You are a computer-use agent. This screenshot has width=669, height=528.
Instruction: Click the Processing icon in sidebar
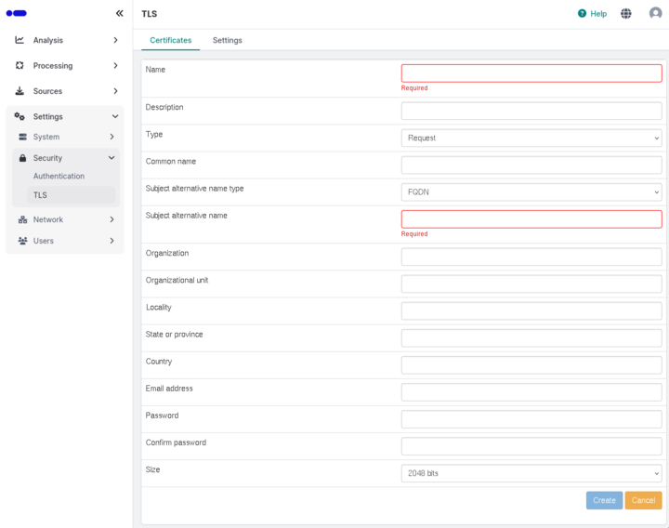coord(20,65)
